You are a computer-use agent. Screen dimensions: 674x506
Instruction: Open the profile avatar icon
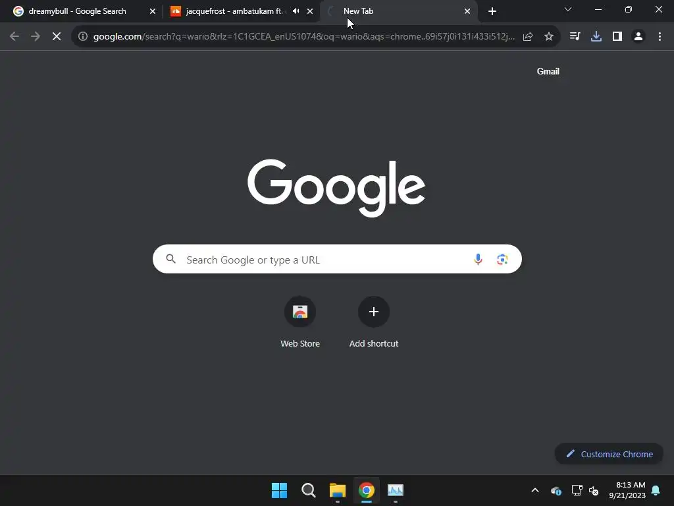pyautogui.click(x=638, y=37)
